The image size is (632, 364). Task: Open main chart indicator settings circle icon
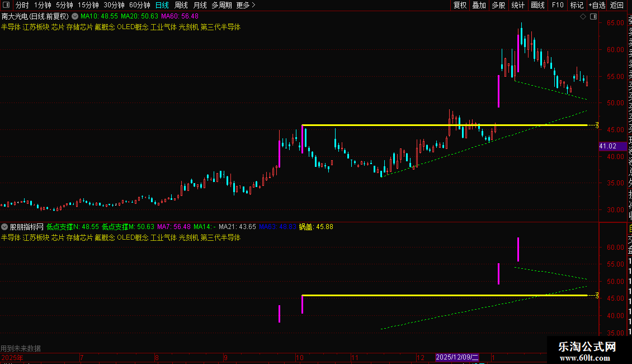click(75, 16)
